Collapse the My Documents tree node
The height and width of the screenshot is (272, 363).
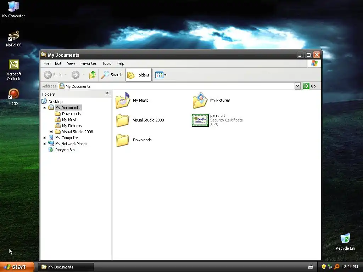44,108
